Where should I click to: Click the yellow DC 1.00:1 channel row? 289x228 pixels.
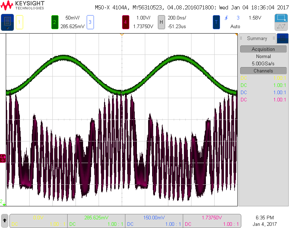coord(263,78)
